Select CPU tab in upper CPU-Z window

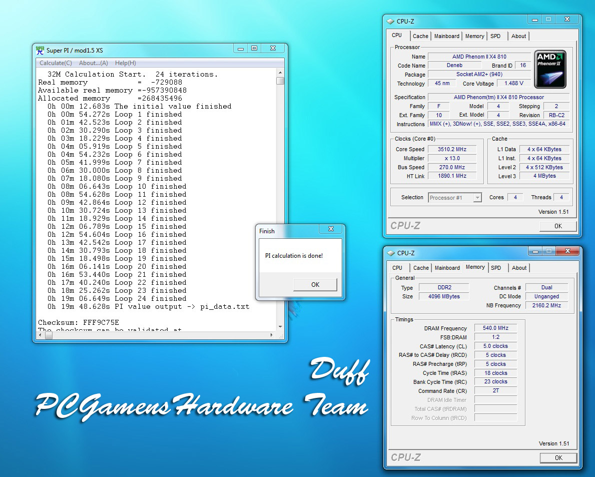397,36
